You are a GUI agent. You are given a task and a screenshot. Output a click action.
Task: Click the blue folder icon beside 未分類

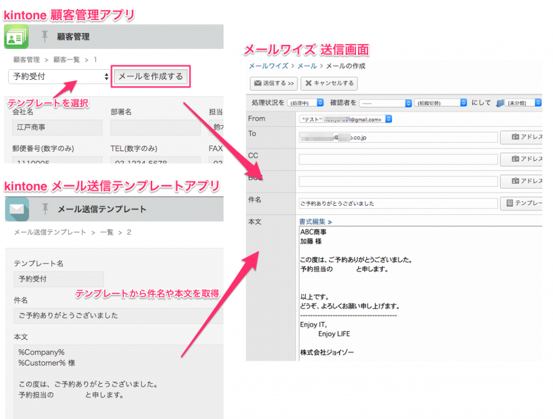pos(500,103)
